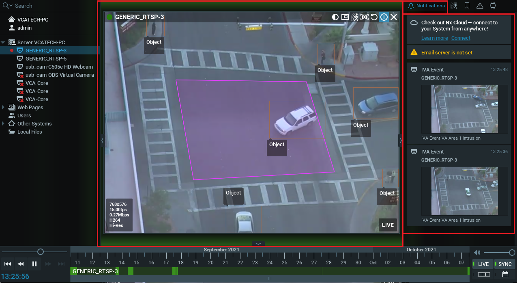Expand the Web Pages tree node
The width and height of the screenshot is (517, 283).
[x=3, y=108]
